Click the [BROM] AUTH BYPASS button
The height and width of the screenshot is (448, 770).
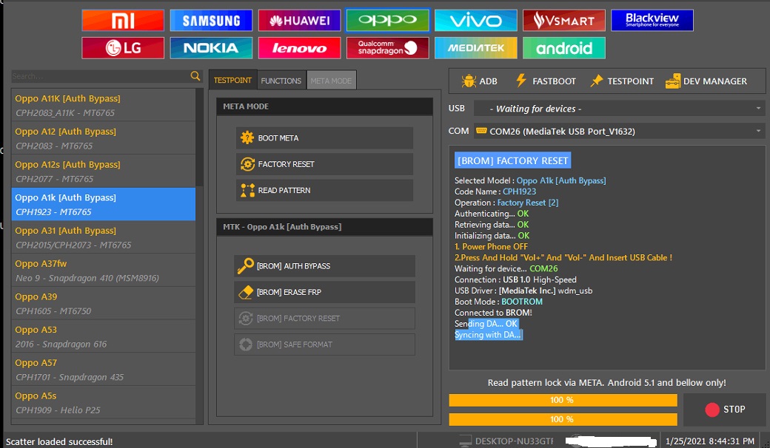(x=324, y=266)
